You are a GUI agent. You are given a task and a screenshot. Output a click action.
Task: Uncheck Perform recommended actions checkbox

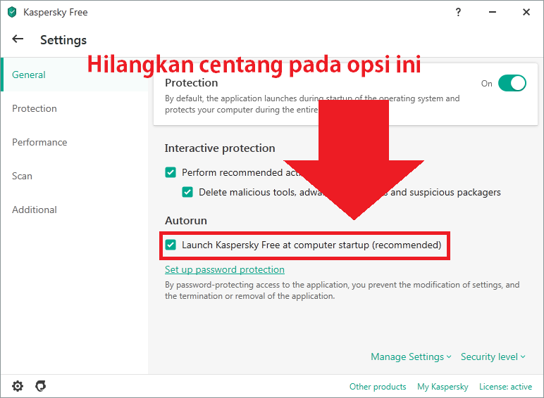click(171, 172)
